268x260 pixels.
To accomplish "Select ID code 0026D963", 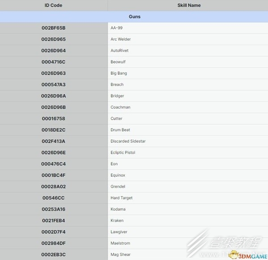I will tap(54, 73).
